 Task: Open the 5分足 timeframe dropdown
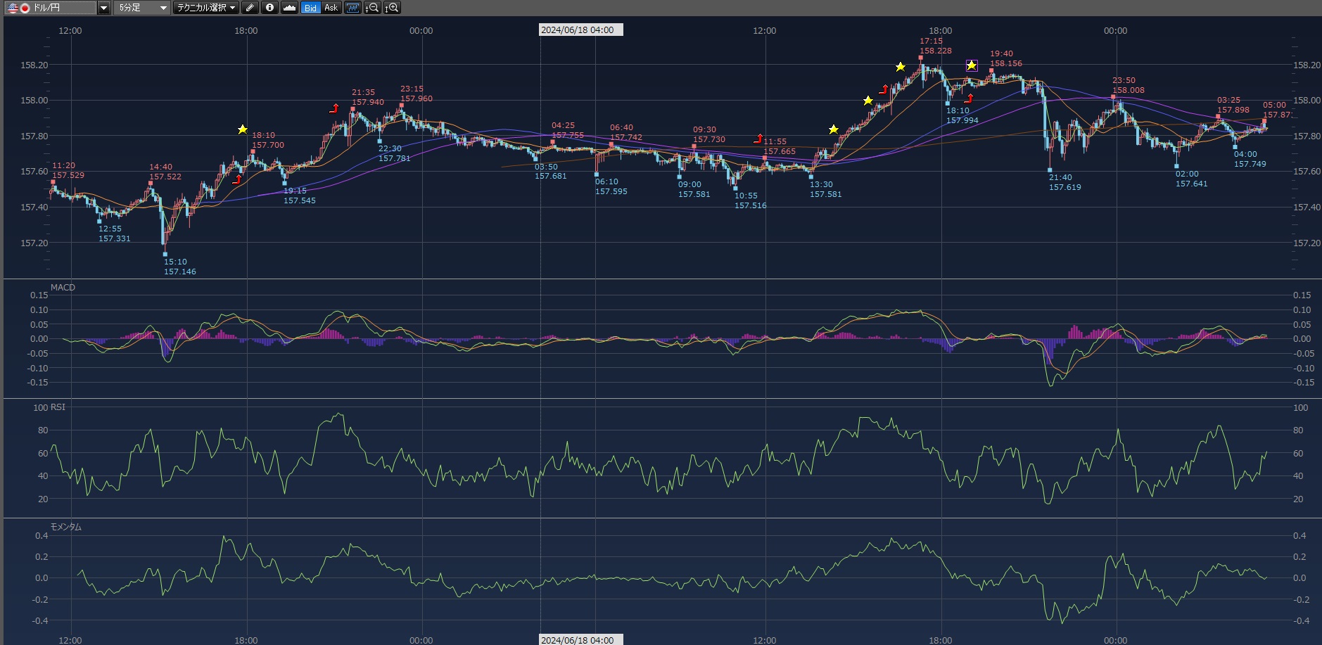(x=142, y=8)
